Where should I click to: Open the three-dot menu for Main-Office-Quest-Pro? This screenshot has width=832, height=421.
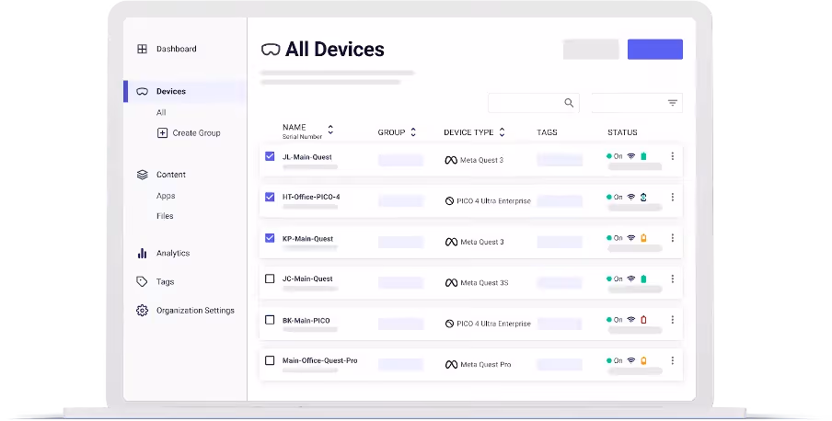click(x=672, y=360)
